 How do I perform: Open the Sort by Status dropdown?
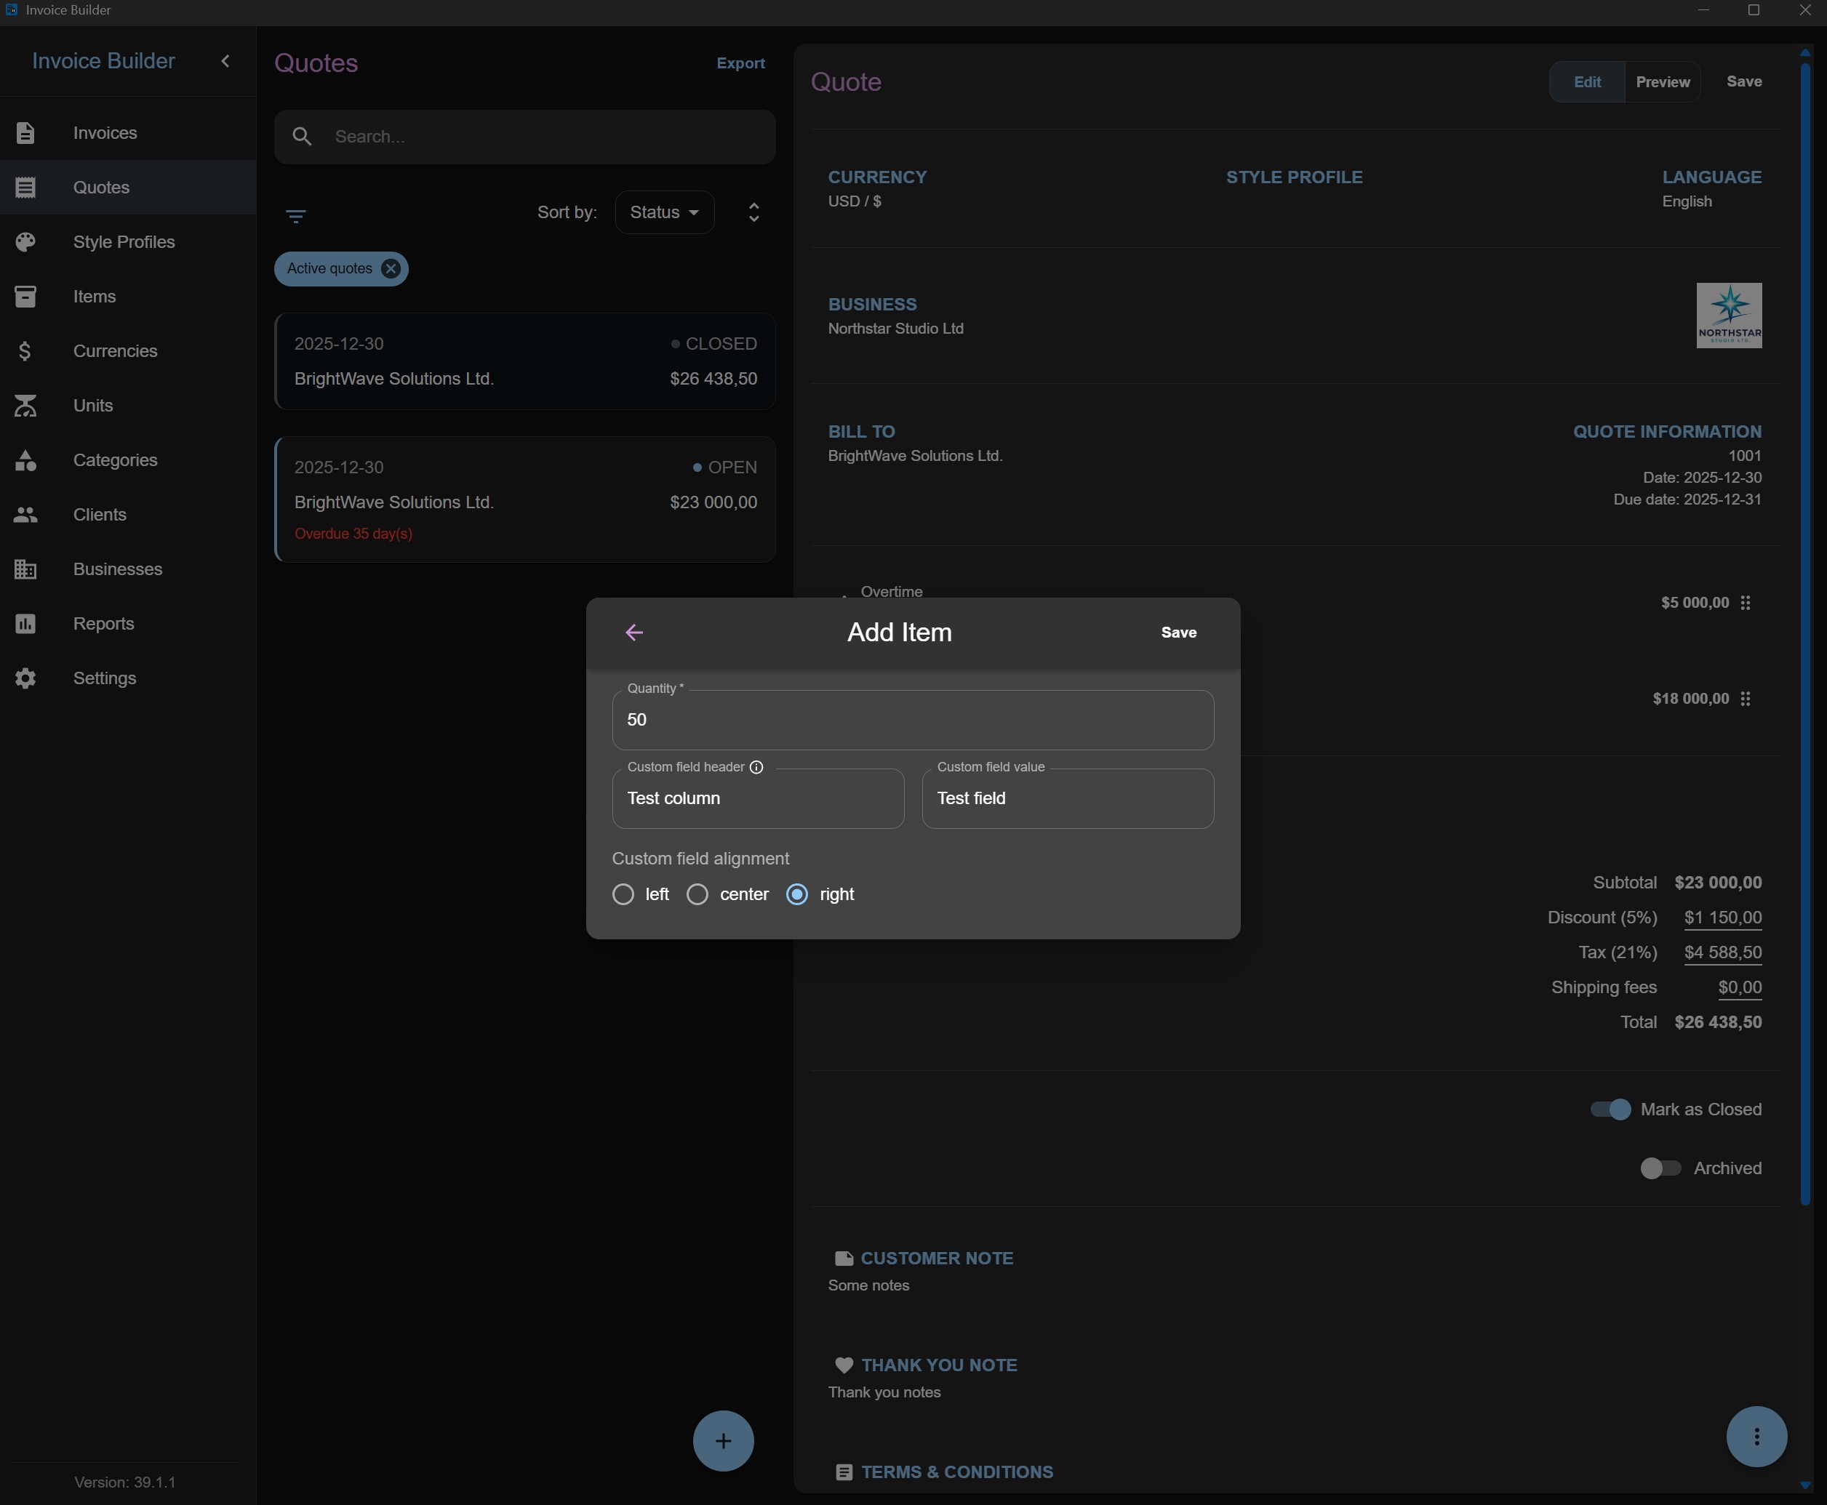point(664,212)
